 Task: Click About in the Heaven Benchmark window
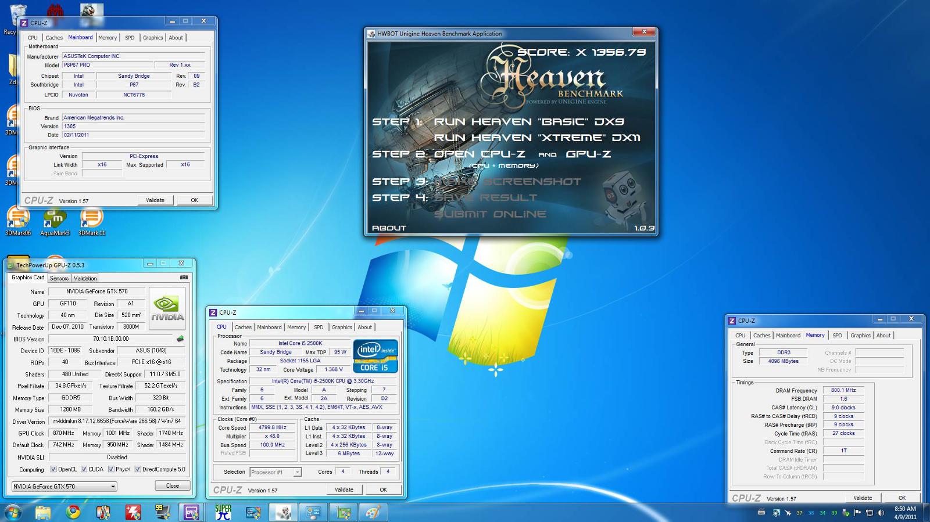coord(389,228)
